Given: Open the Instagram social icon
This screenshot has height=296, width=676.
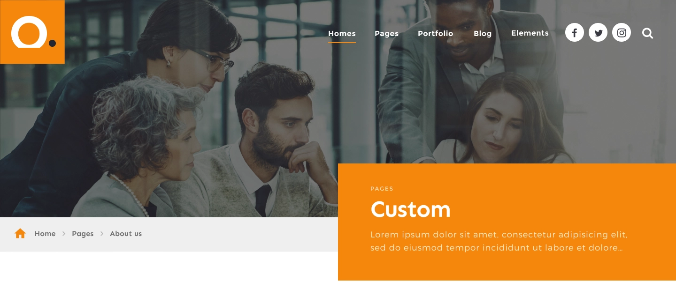Looking at the screenshot, I should pyautogui.click(x=622, y=33).
